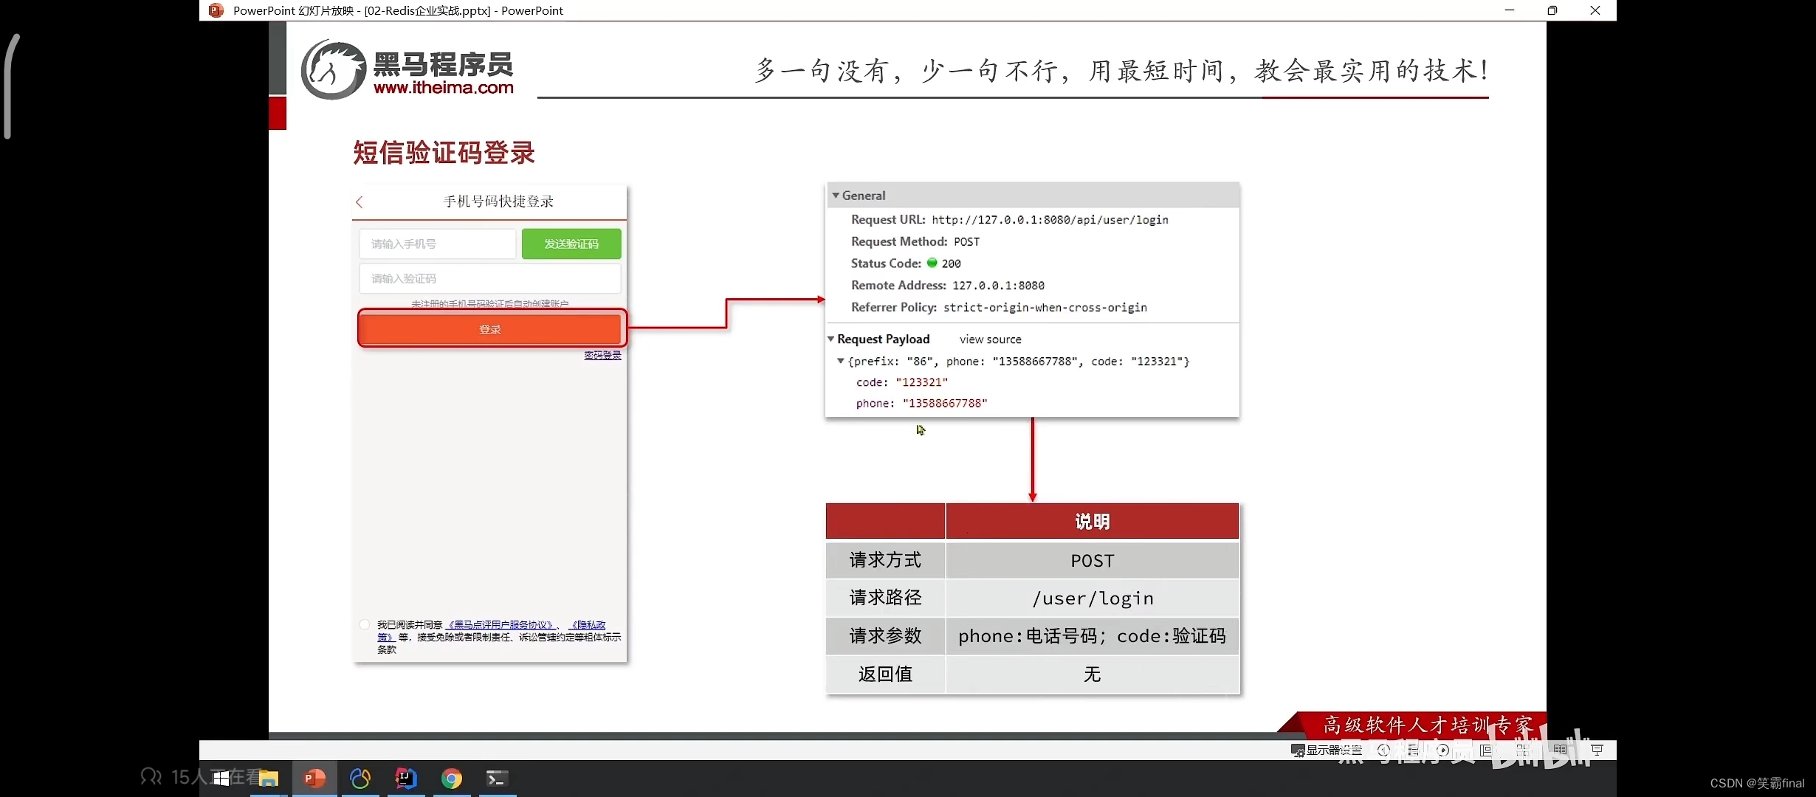
Task: Click the 15人正在看 viewer count overlay
Action: coord(201,777)
